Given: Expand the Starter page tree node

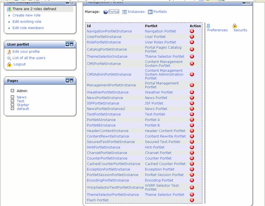Looking at the screenshot, I should (12, 105).
